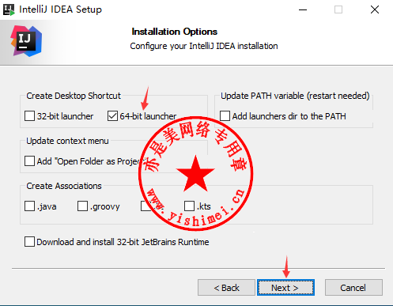The width and height of the screenshot is (393, 306).
Task: Minimize the IntelliJ IDEA Setup window
Action: (x=303, y=9)
